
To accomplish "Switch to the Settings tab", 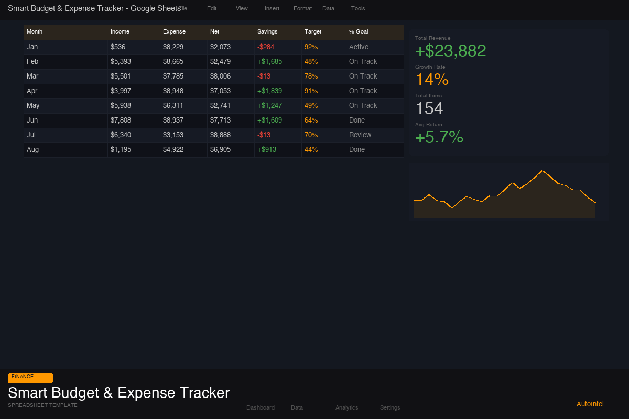I will (390, 407).
